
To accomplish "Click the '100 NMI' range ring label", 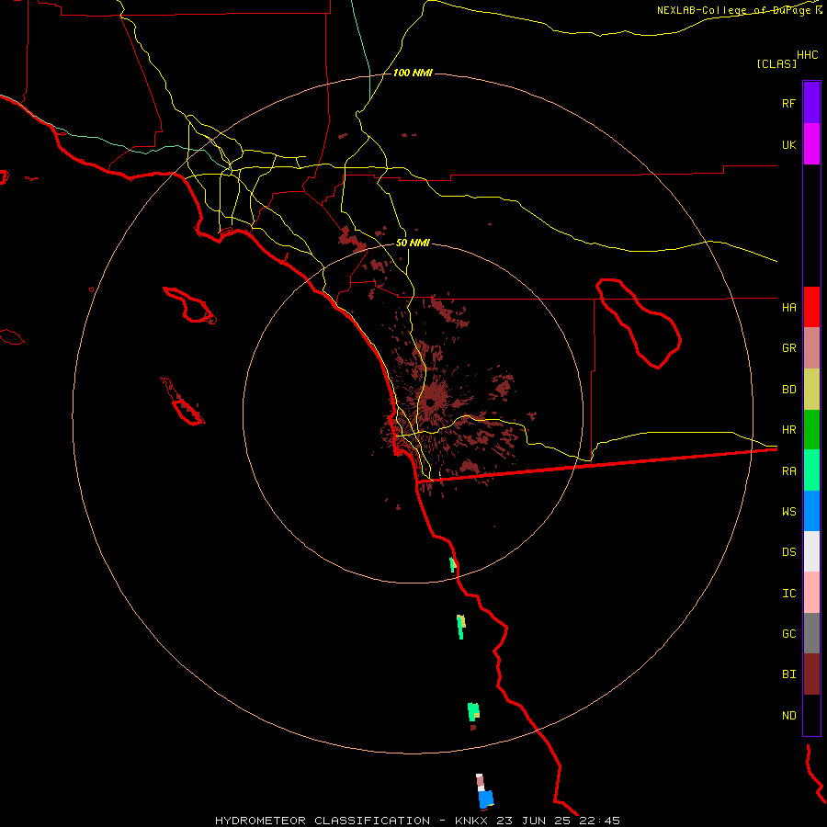I will pyautogui.click(x=413, y=73).
